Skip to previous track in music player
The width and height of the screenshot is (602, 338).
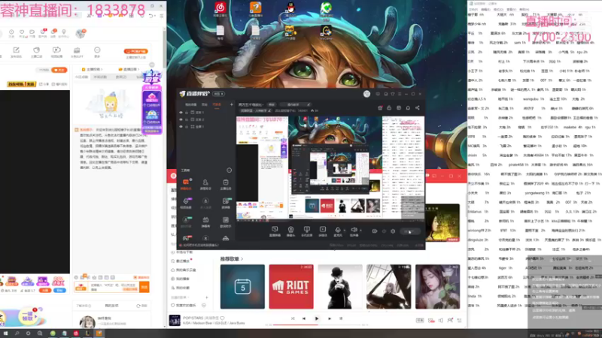coord(304,318)
